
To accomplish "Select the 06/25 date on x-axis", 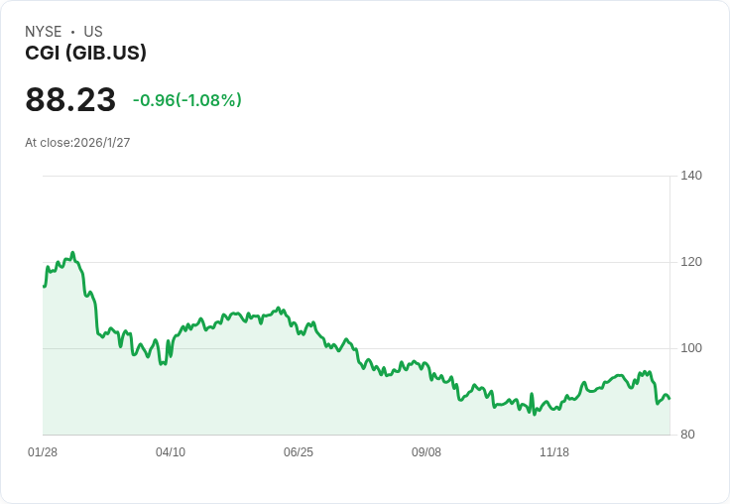I will [299, 452].
